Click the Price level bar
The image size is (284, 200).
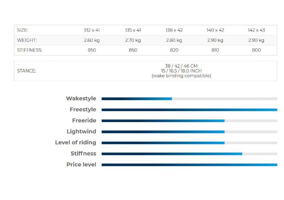[189, 165]
